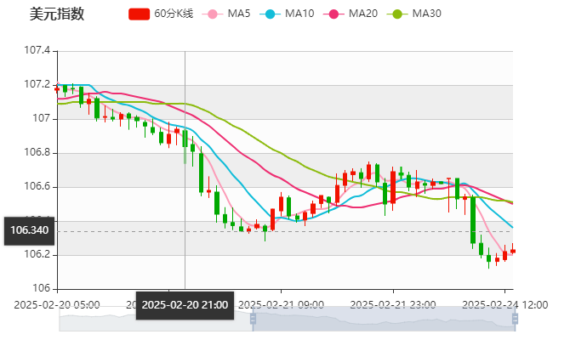Click the selected zoom range in the data slider
570x340 pixels.
pos(384,319)
